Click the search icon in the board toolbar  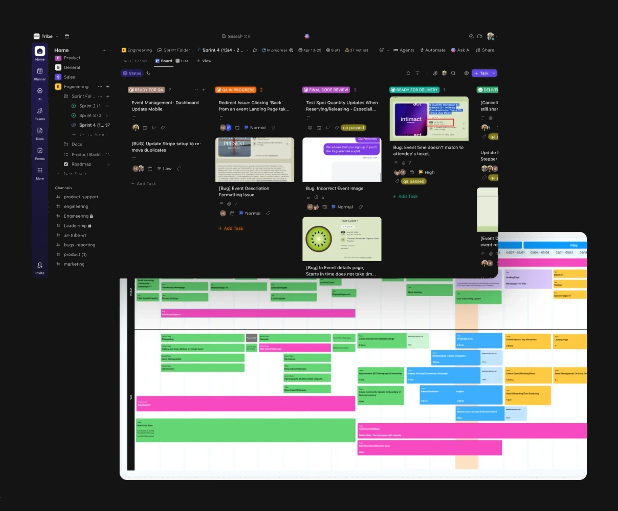[453, 73]
